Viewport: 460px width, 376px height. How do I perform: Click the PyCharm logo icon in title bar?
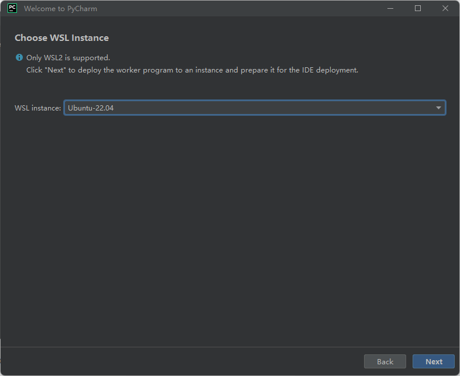click(x=12, y=8)
